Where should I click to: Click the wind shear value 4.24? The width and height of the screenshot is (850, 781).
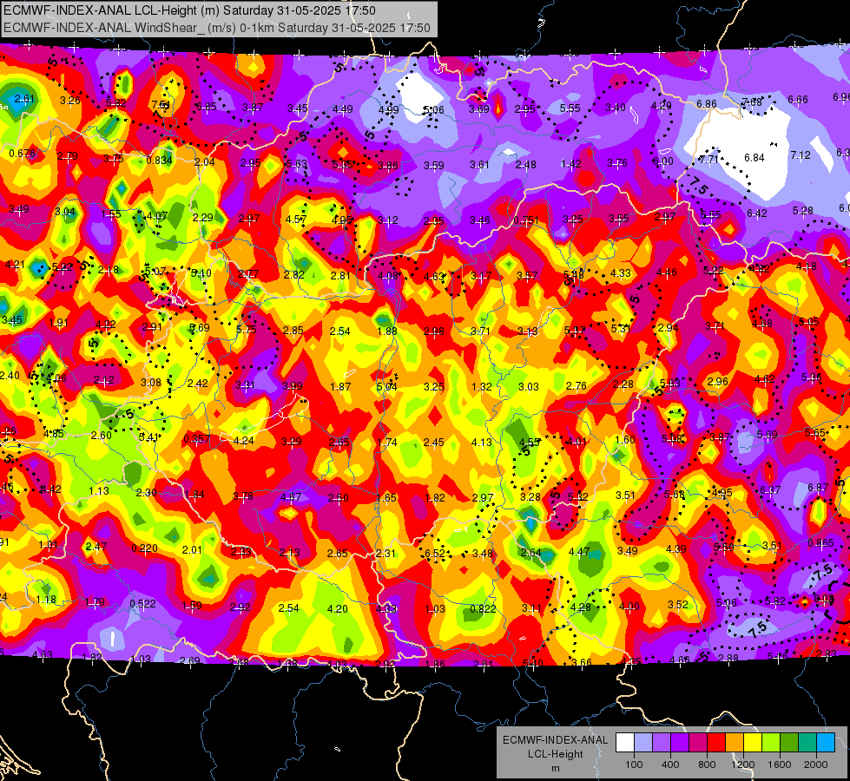click(x=243, y=441)
